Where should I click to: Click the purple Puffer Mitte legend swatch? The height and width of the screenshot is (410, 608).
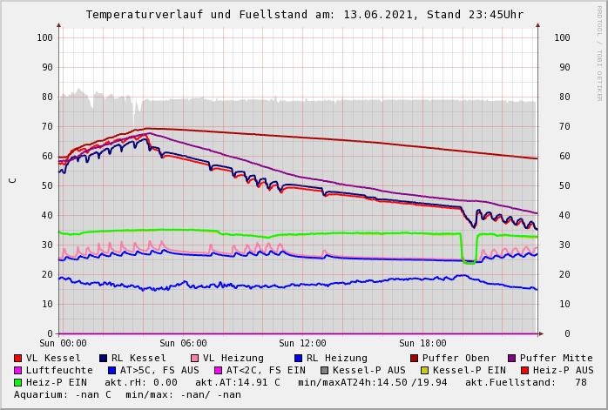click(512, 359)
